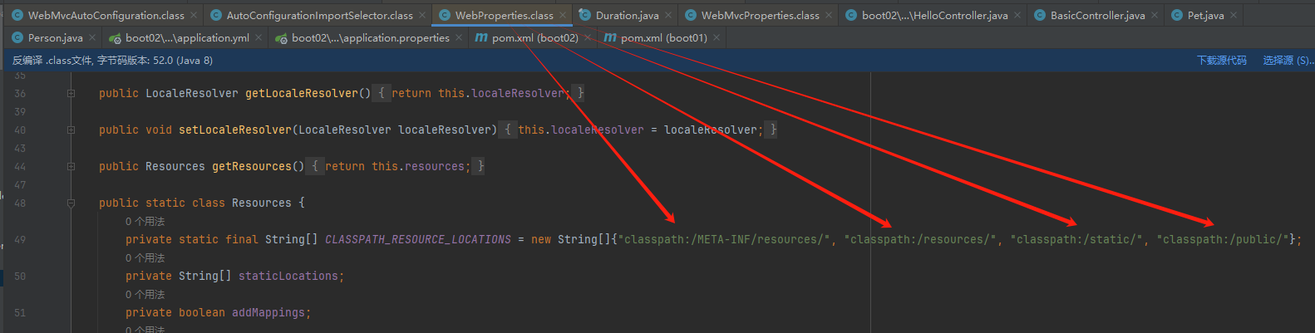Click the application.properties file icon
The width and height of the screenshot is (1315, 333).
(x=281, y=38)
